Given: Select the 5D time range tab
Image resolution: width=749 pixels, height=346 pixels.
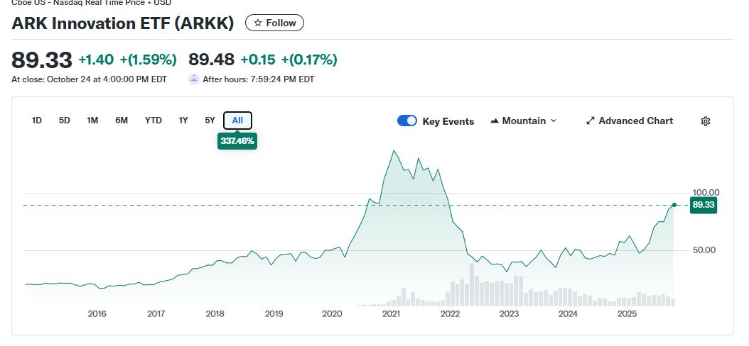Looking at the screenshot, I should pos(65,121).
